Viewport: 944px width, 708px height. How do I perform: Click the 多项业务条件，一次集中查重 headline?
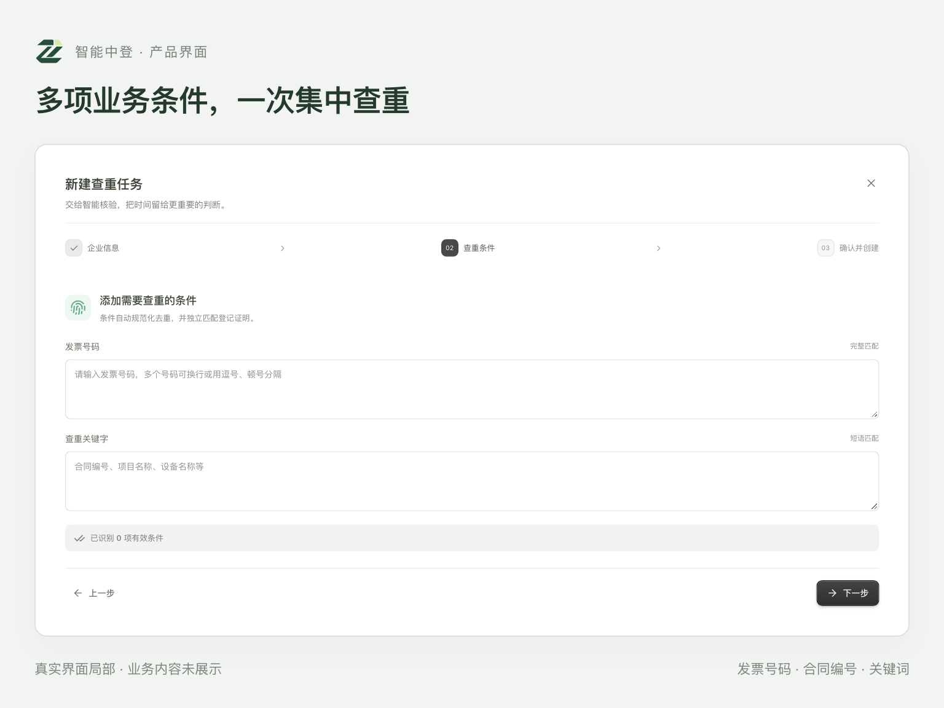point(223,100)
